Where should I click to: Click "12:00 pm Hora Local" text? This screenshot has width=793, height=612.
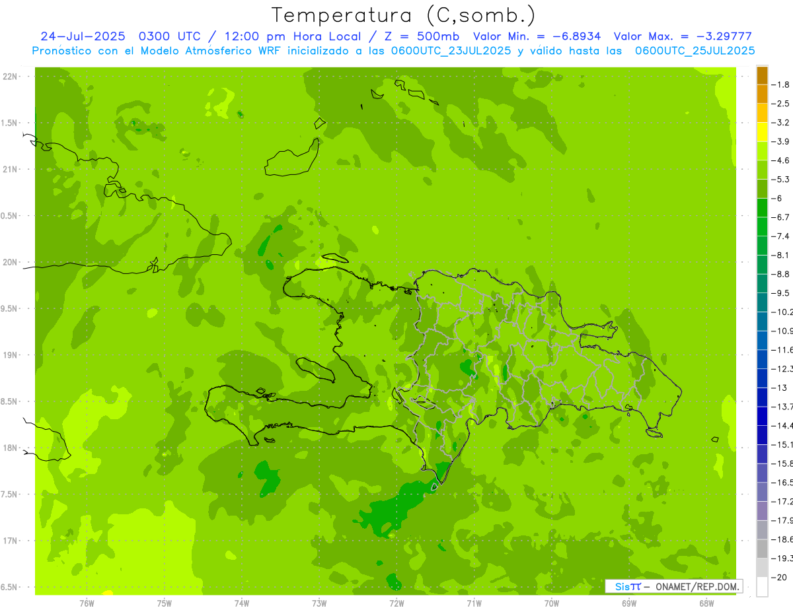pyautogui.click(x=291, y=36)
